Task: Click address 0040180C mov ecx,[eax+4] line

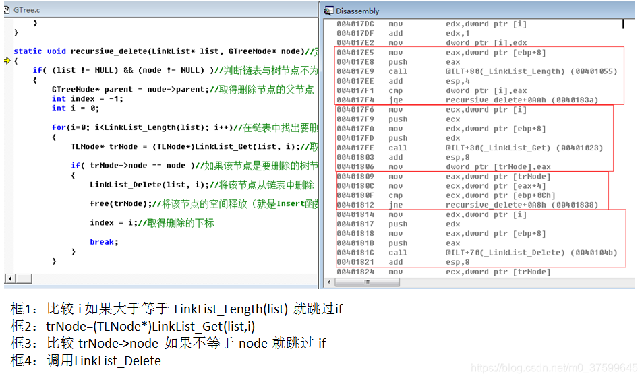Action: (x=441, y=186)
